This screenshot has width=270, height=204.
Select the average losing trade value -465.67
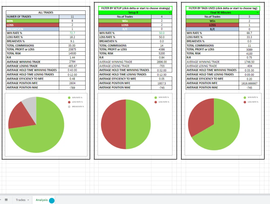(72, 66)
